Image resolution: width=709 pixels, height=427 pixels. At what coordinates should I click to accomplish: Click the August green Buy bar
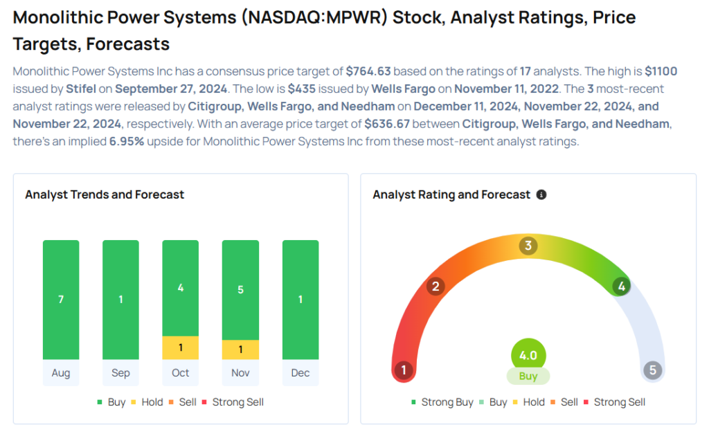tap(61, 299)
